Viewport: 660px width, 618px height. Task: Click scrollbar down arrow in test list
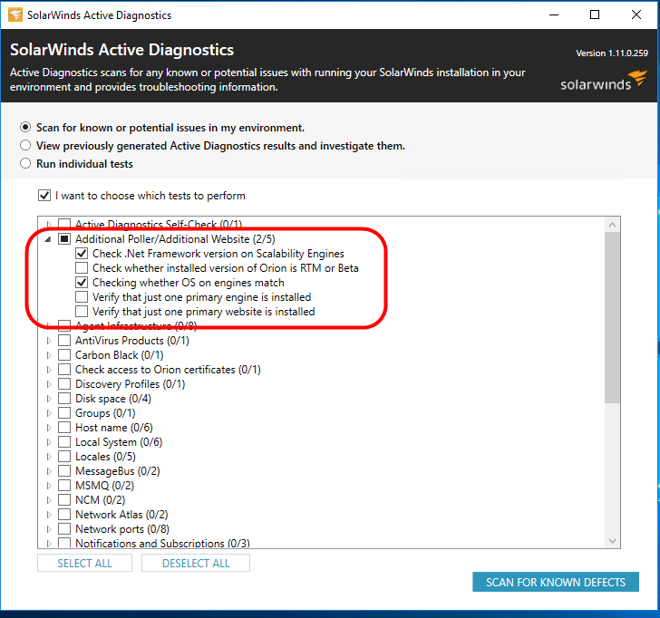613,541
